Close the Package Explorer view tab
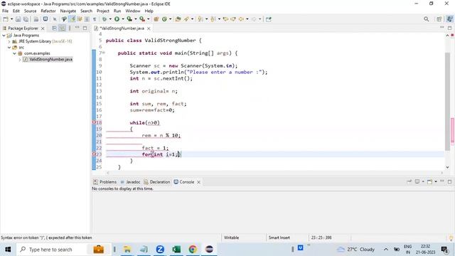This screenshot has width=455, height=256. pos(43,28)
